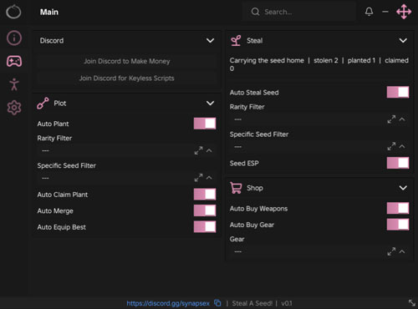This screenshot has height=309, width=418.
Task: Click the pink move window arrows icon
Action: (404, 12)
